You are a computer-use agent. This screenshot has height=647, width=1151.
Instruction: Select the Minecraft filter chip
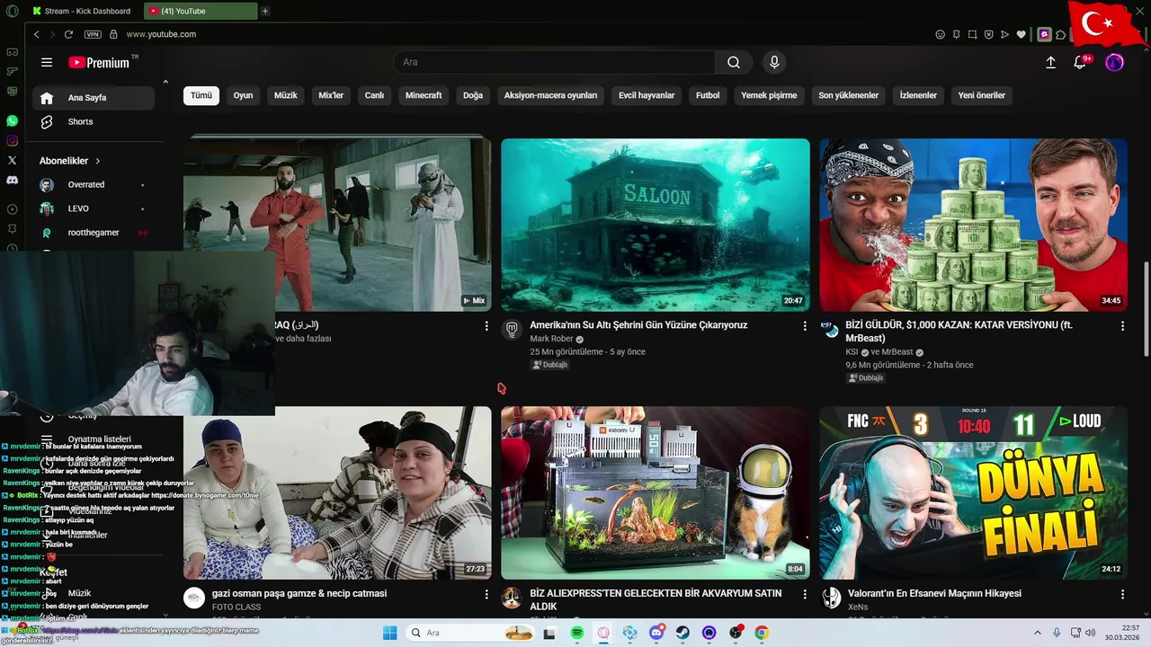[x=424, y=95]
